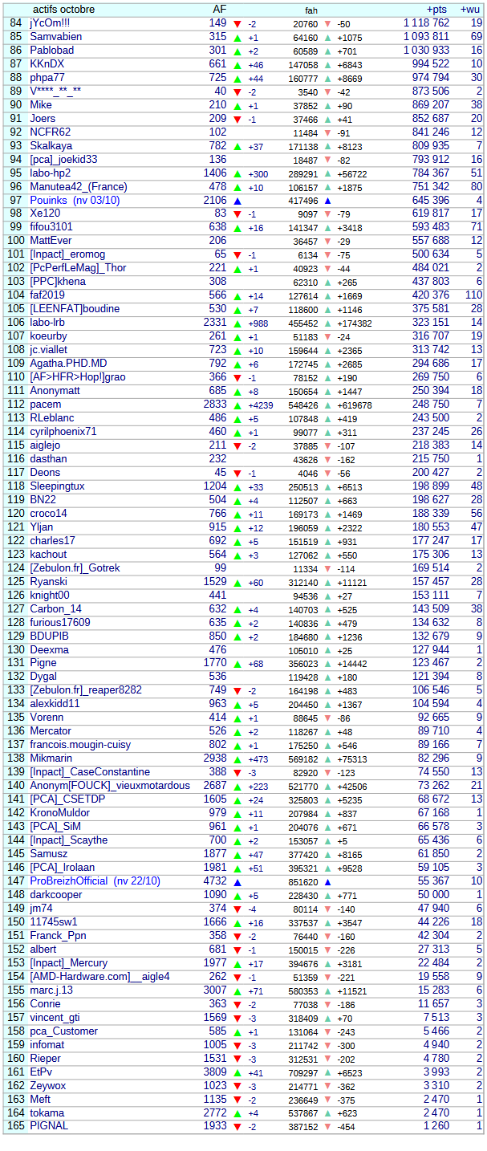The height and width of the screenshot is (1151, 487).
Task: Click the red down arrow in jYcOm!!! AF column
Action: 237,24
